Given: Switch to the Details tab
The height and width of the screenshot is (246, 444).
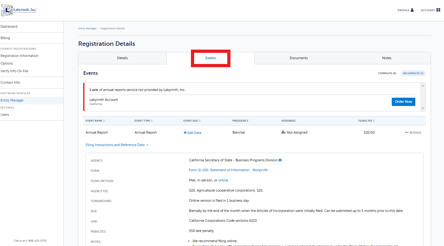Looking at the screenshot, I should [122, 58].
